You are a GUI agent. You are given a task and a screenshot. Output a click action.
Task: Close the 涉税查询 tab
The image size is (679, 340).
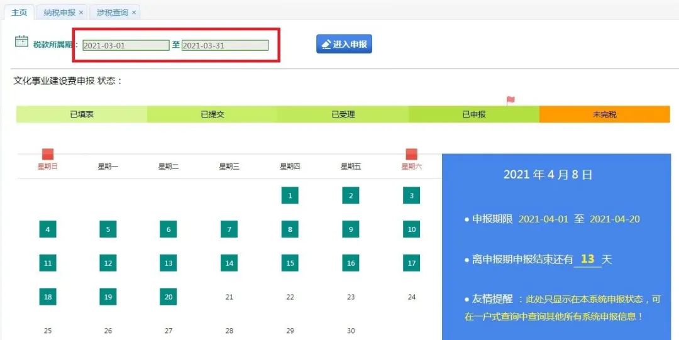pyautogui.click(x=134, y=12)
